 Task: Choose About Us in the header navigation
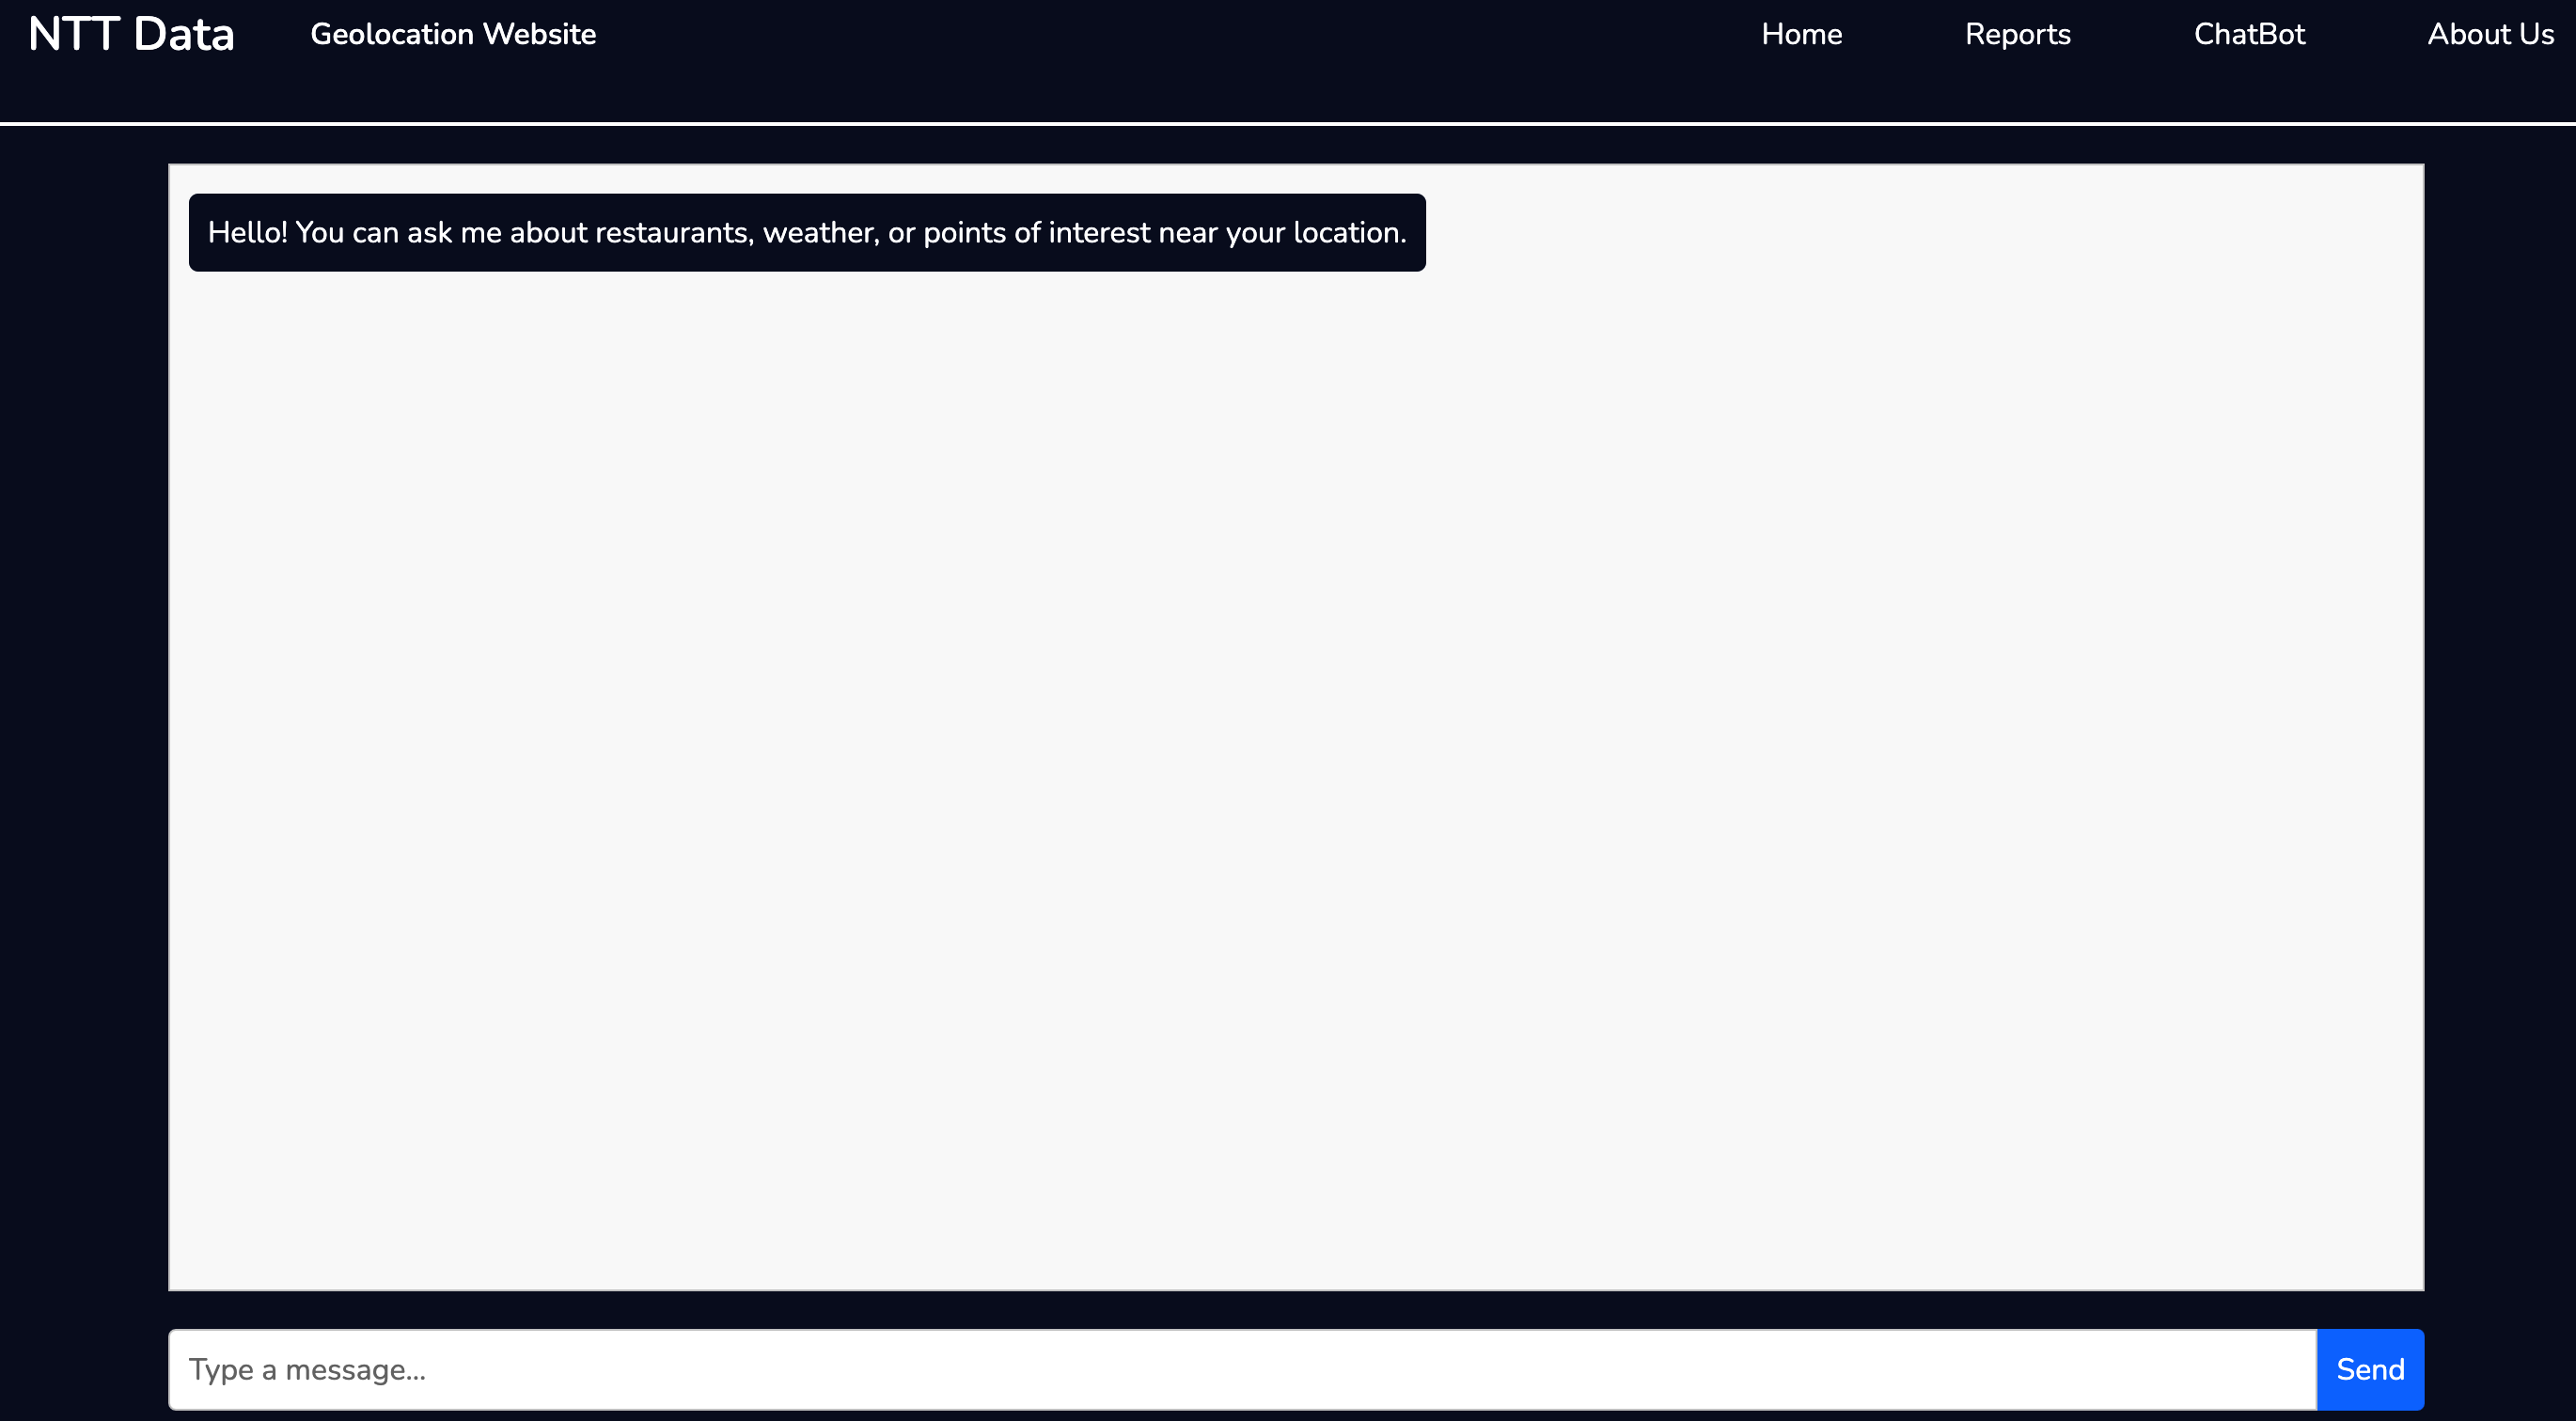pos(2490,35)
